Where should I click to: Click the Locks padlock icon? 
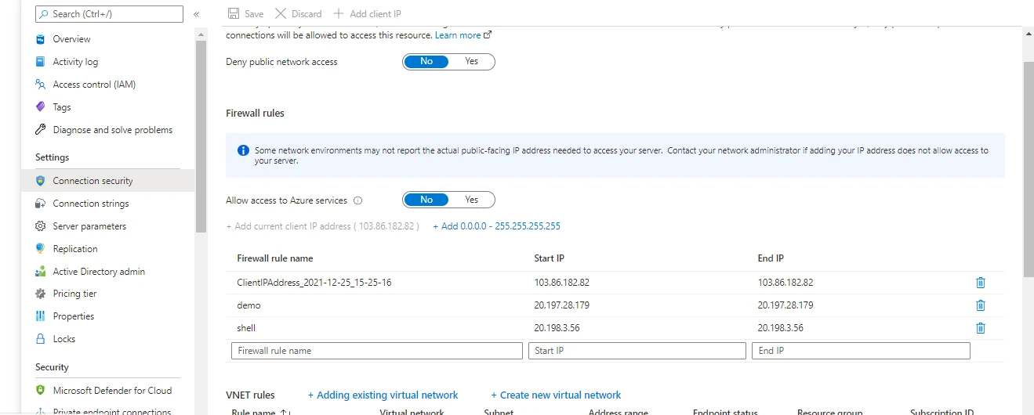point(40,339)
